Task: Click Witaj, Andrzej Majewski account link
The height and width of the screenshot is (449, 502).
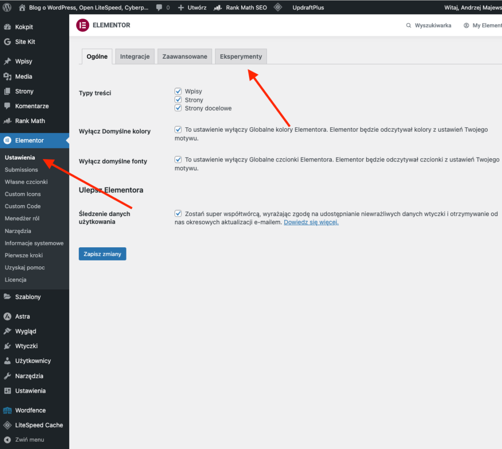Action: pos(473,7)
